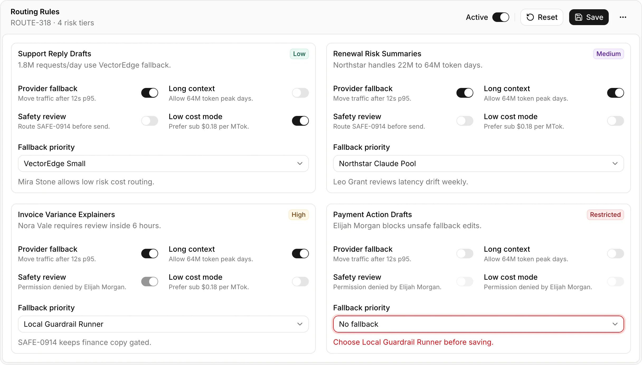Click the Low risk tier badge
The image size is (642, 365).
(x=299, y=54)
